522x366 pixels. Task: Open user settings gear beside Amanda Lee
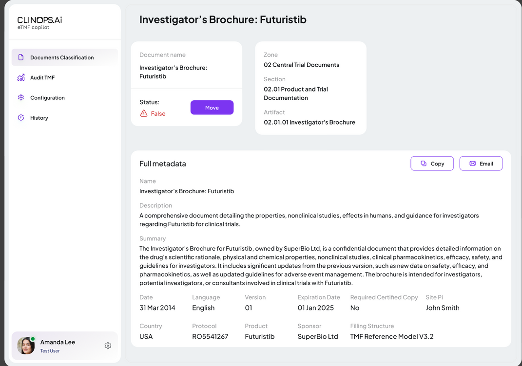point(108,346)
